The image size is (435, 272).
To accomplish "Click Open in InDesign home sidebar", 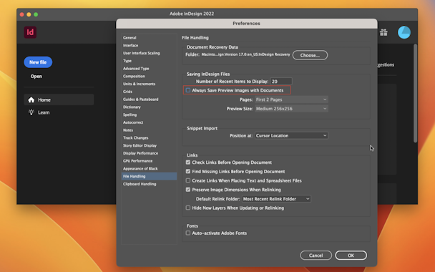I will click(36, 77).
